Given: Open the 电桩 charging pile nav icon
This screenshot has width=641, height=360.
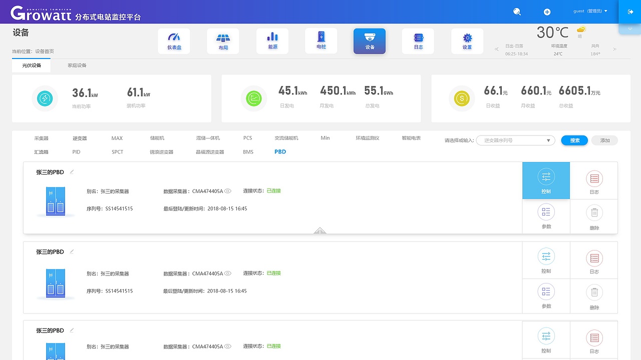Looking at the screenshot, I should pos(321,41).
